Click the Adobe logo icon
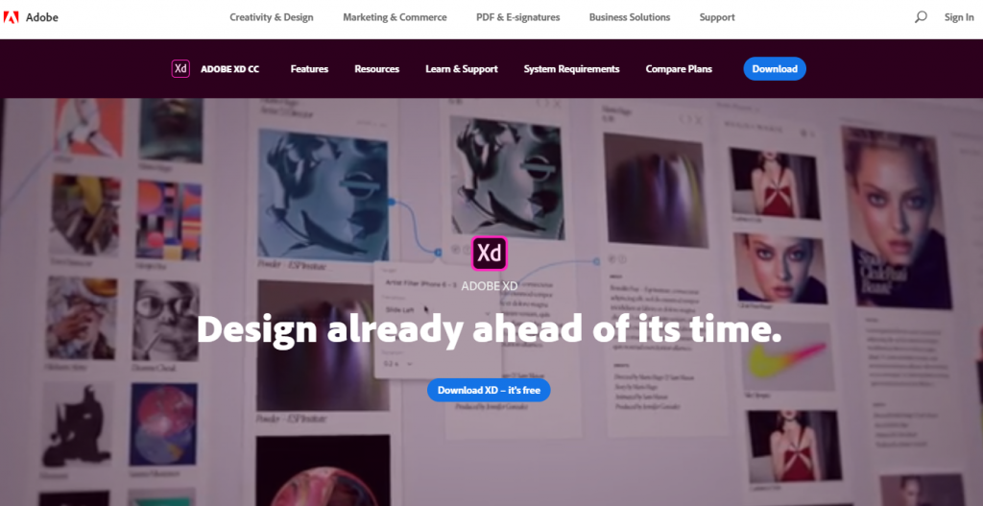Screen dimensions: 983x506 (11, 17)
